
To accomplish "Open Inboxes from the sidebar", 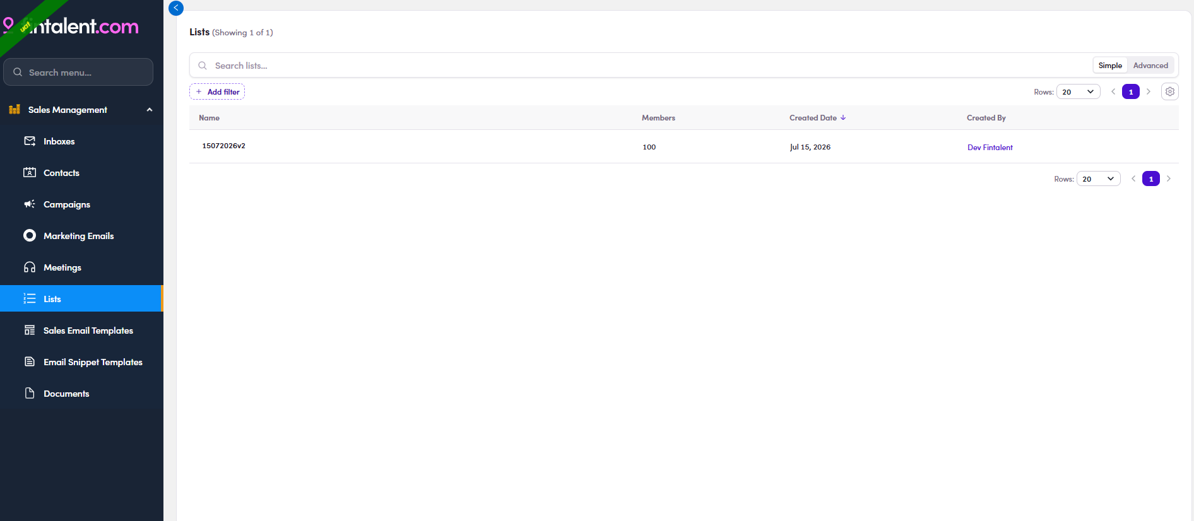I will (x=81, y=141).
